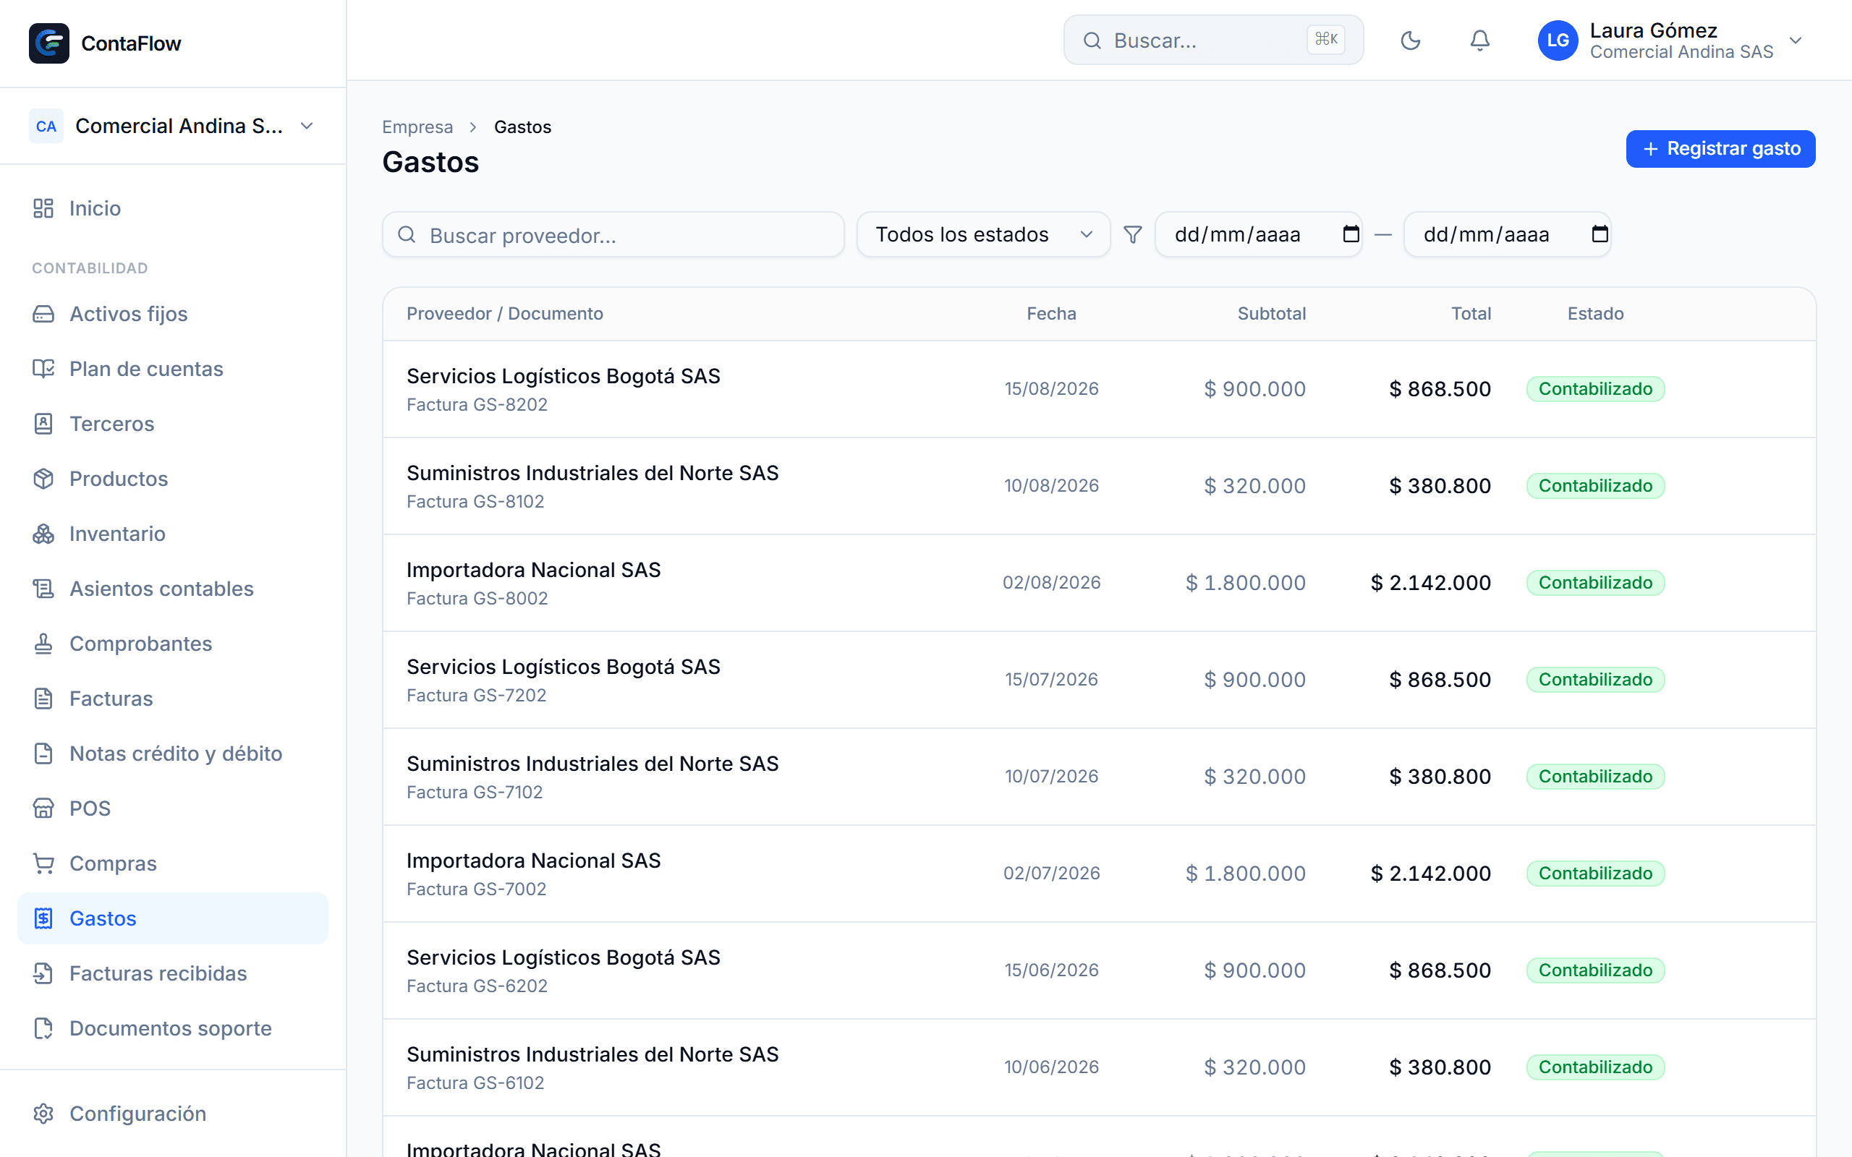
Task: Click the LG user avatar
Action: [x=1558, y=40]
